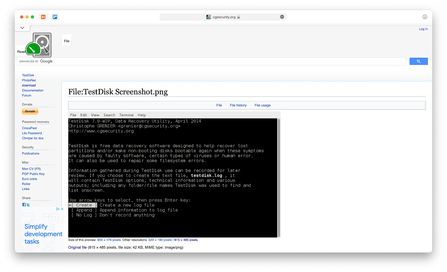Open the Forum sidebar link

point(27,95)
